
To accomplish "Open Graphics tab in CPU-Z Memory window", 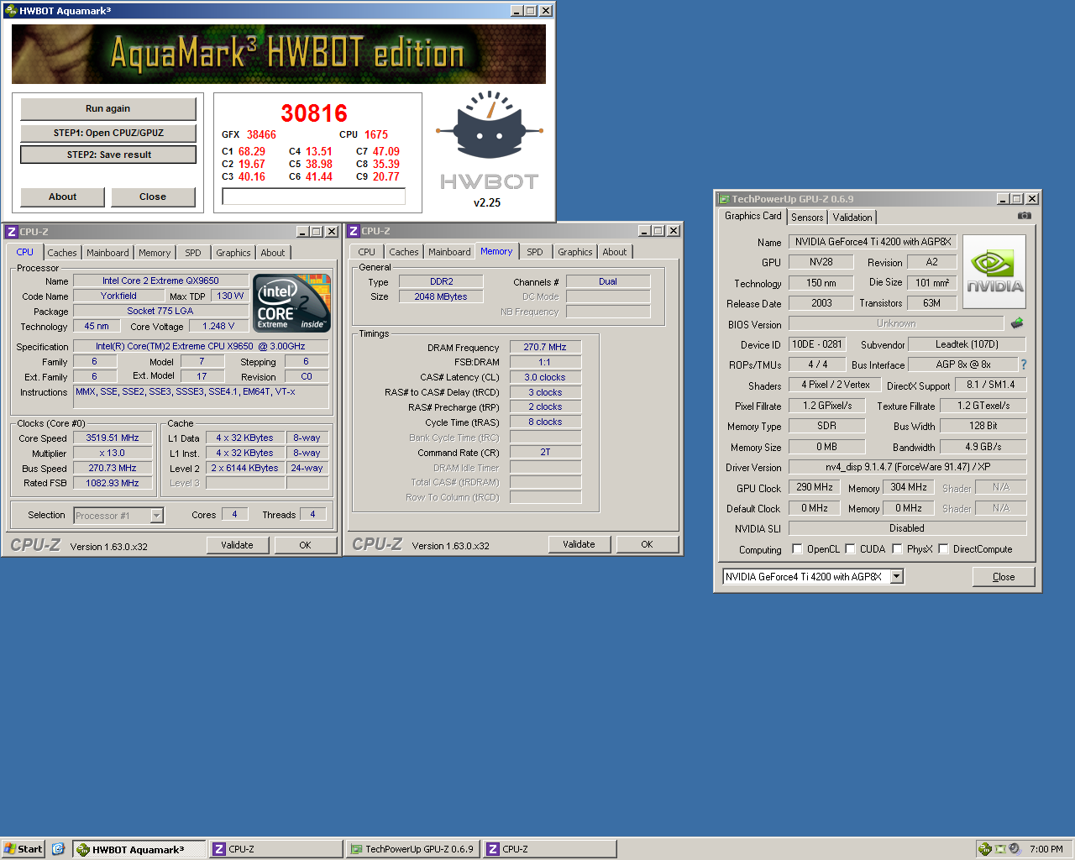I will 575,252.
